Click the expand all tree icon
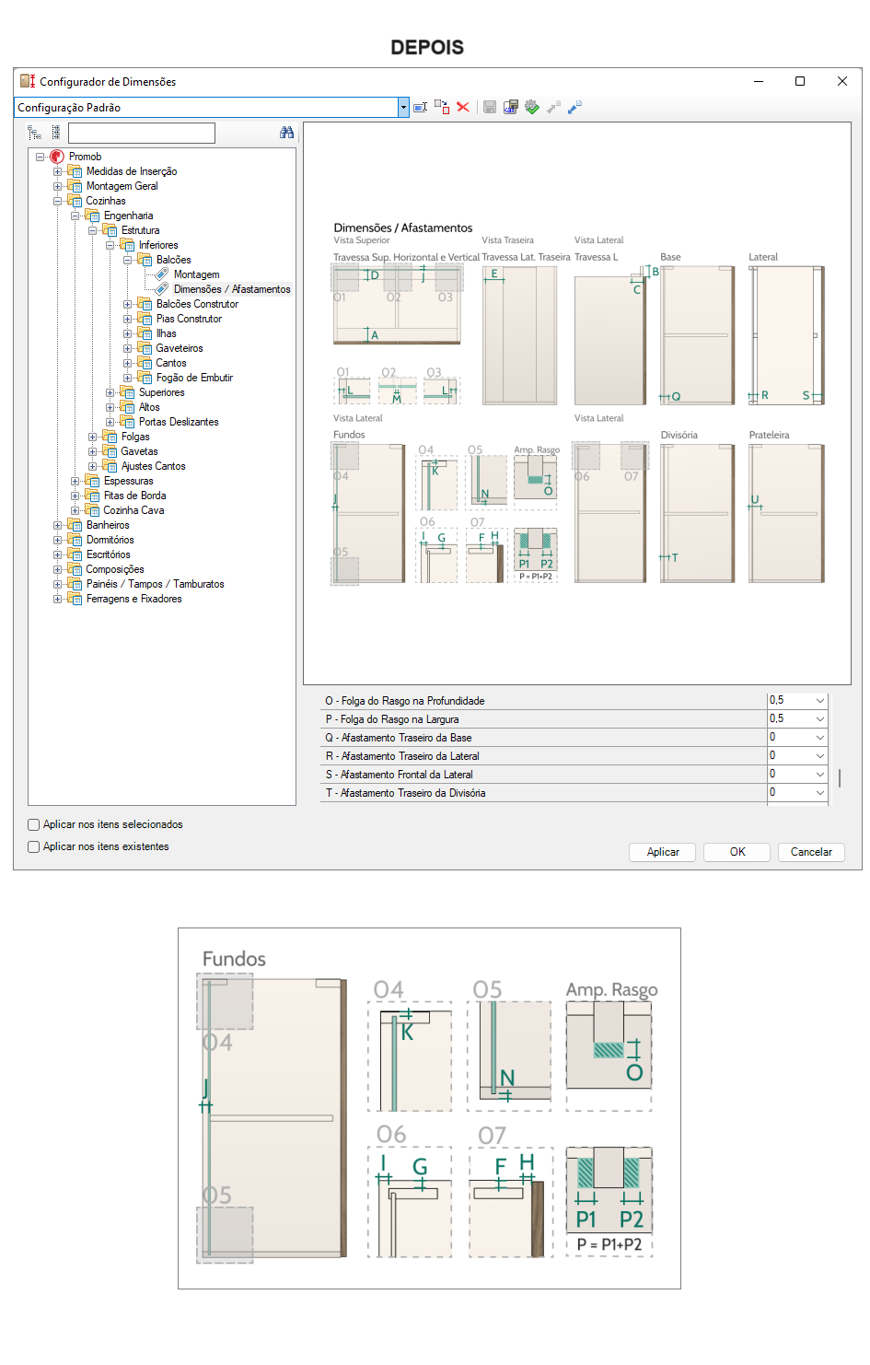This screenshot has height=1365, width=870. pos(35,133)
